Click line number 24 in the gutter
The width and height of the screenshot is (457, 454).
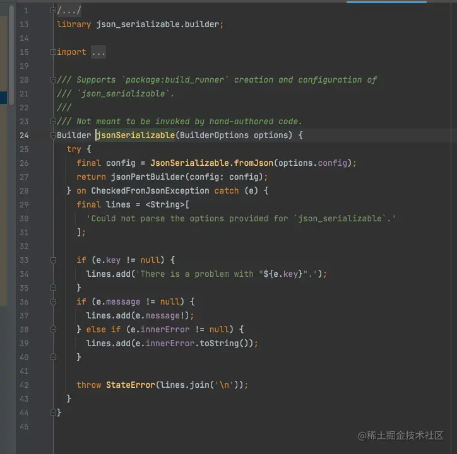tap(24, 135)
